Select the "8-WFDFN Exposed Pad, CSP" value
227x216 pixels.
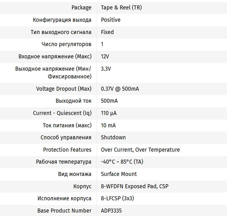pos(135,187)
